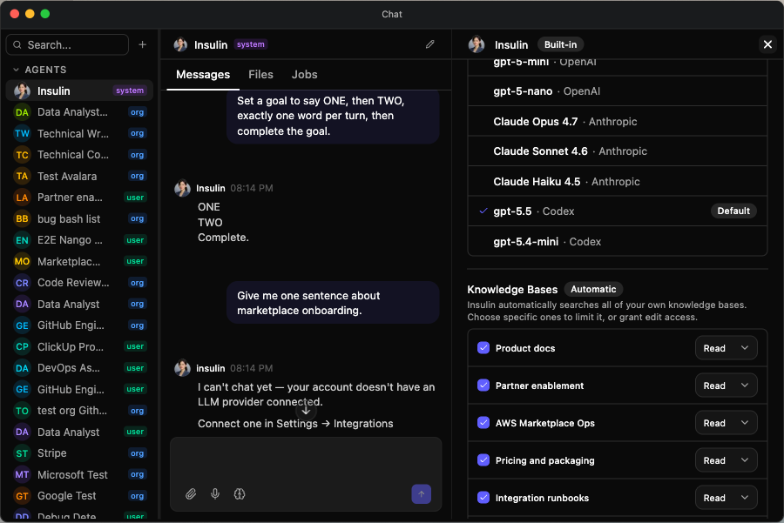Click the CP avatar for ClickUp Pro
This screenshot has width=784, height=523.
22,346
